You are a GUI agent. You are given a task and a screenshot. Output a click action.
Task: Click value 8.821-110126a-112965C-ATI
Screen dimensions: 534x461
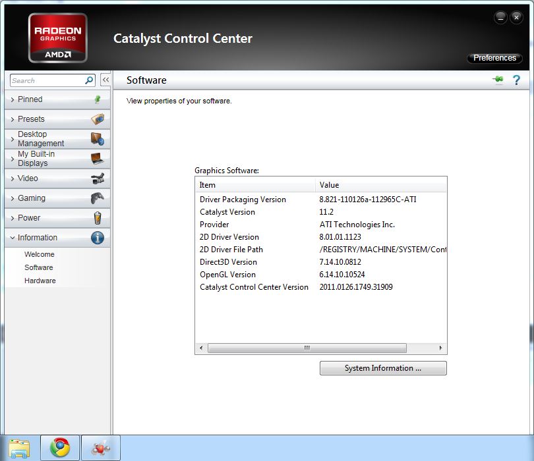(x=367, y=200)
